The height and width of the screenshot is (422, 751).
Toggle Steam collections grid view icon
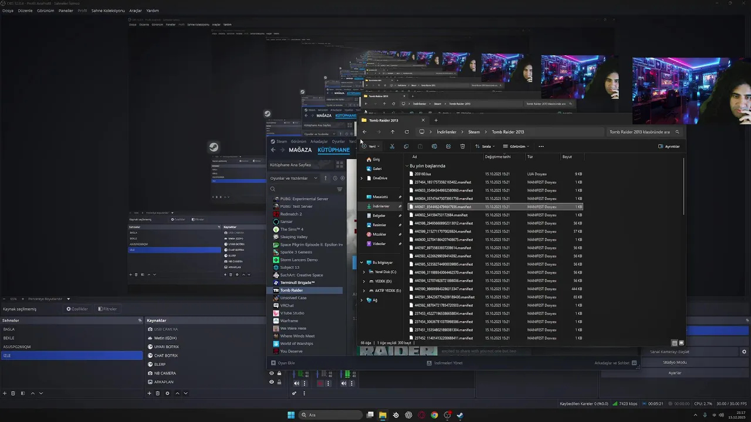(340, 165)
